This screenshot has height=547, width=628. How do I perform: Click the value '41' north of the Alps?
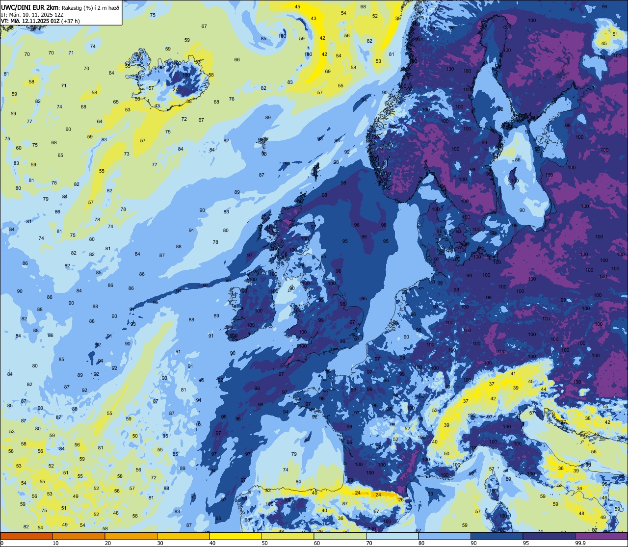513,374
